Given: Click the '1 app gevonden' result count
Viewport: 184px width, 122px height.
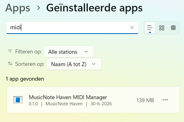Looking at the screenshot, I should pyautogui.click(x=25, y=79).
